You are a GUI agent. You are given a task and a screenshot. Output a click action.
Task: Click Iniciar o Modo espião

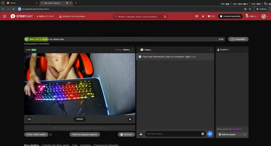pyautogui.click(x=36, y=135)
